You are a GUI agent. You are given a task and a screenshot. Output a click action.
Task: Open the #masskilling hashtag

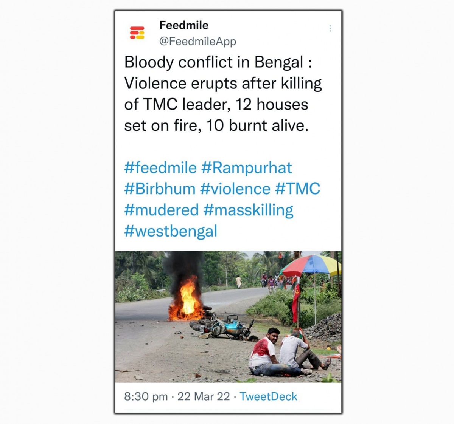(248, 210)
